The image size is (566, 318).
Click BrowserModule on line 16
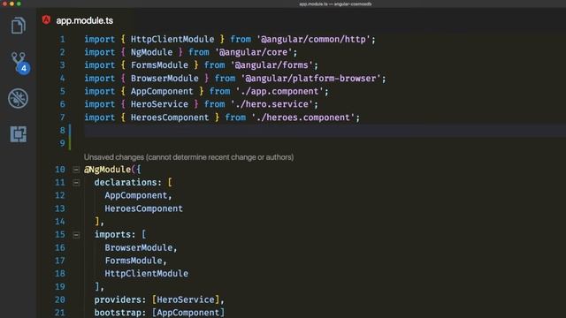[139, 247]
